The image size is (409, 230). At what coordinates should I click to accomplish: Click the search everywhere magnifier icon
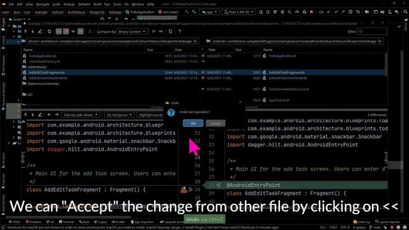click(x=405, y=12)
